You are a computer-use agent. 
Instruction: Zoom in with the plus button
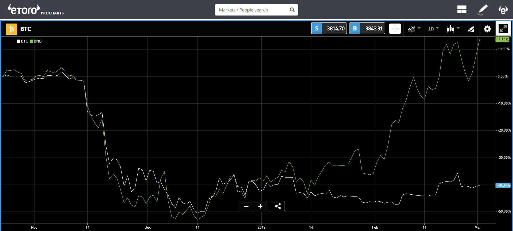tap(260, 206)
